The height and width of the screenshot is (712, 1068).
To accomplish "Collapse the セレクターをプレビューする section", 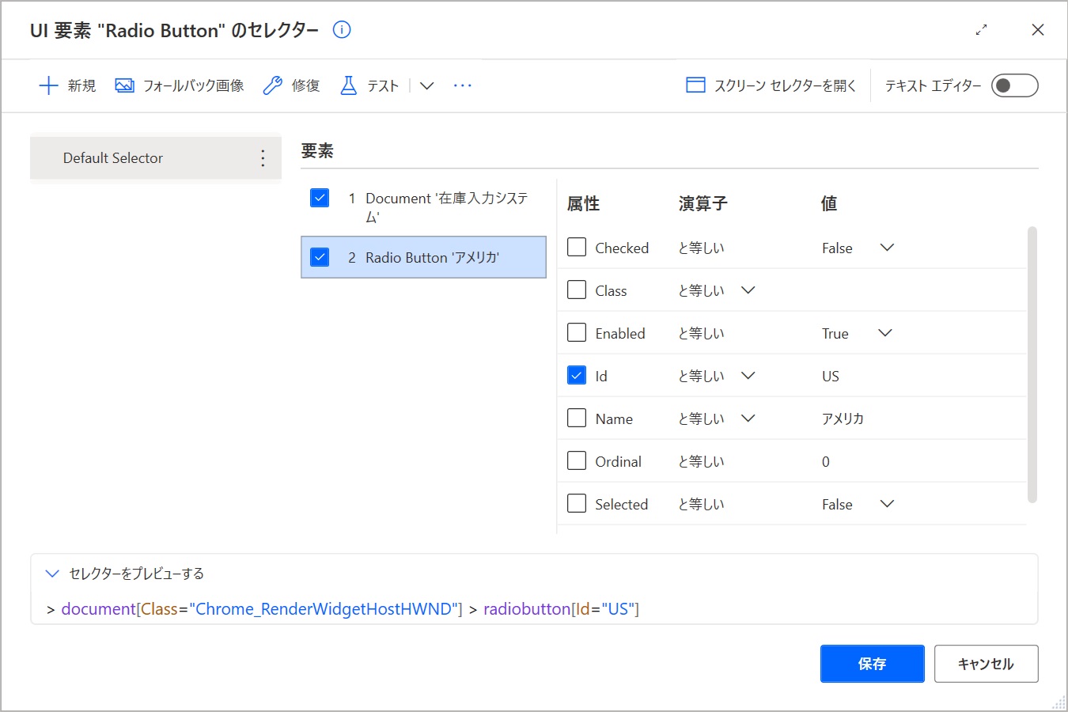I will click(52, 574).
